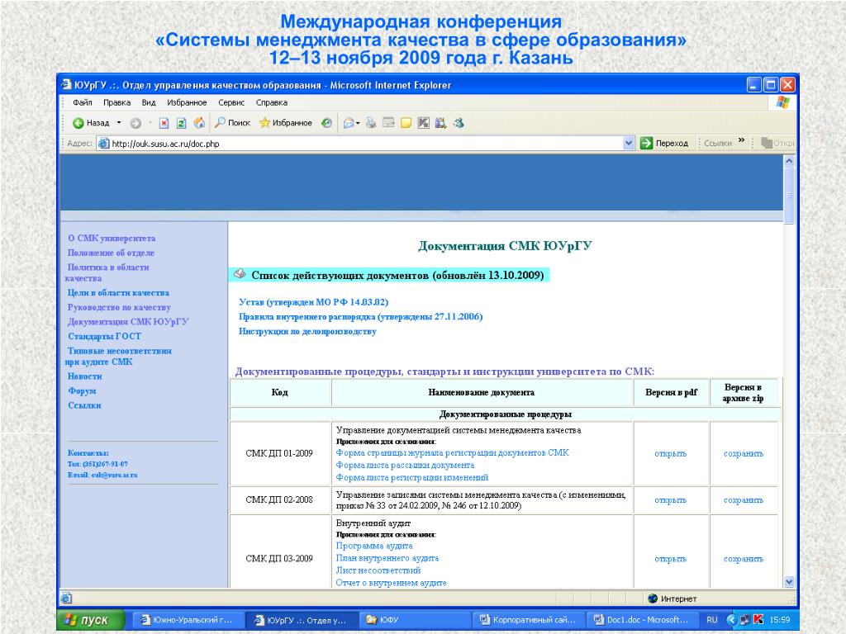Viewport: 846px width, 634px height.
Task: Open link Стандарты ГОСТ
Action: pyautogui.click(x=104, y=337)
